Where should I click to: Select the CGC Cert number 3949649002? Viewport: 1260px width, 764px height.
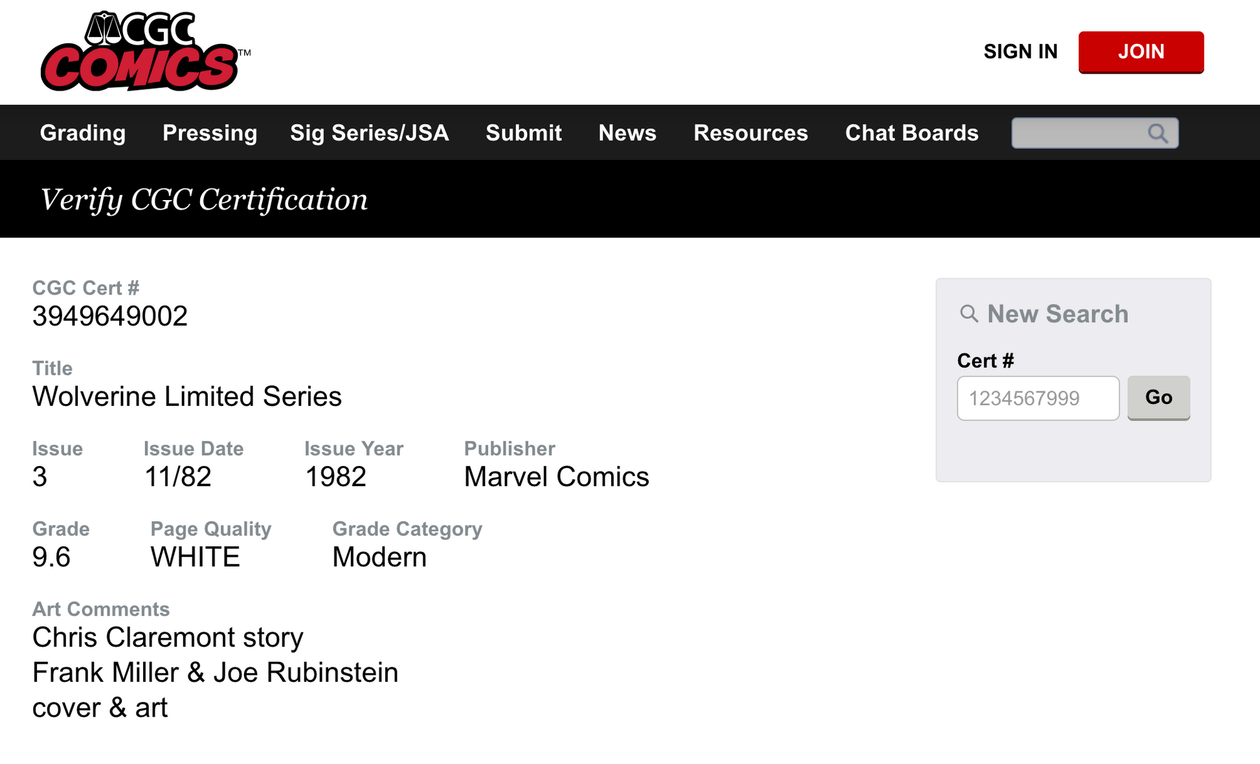point(109,315)
